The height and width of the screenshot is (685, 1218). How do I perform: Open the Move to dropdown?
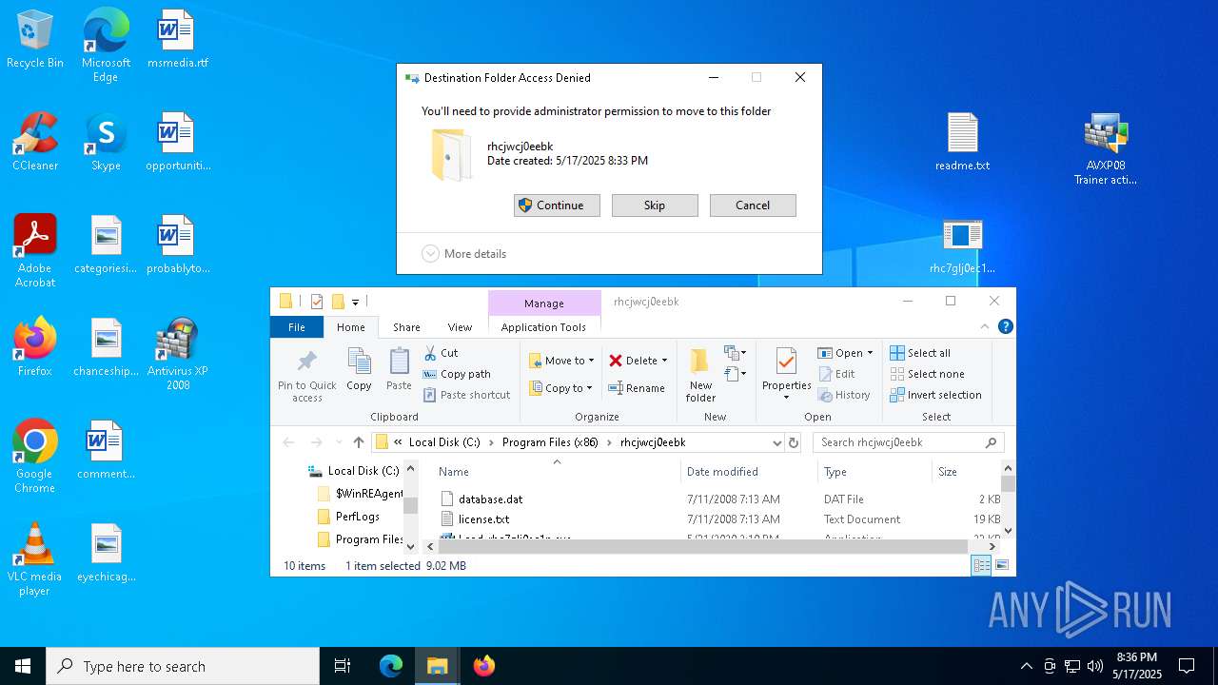point(562,361)
